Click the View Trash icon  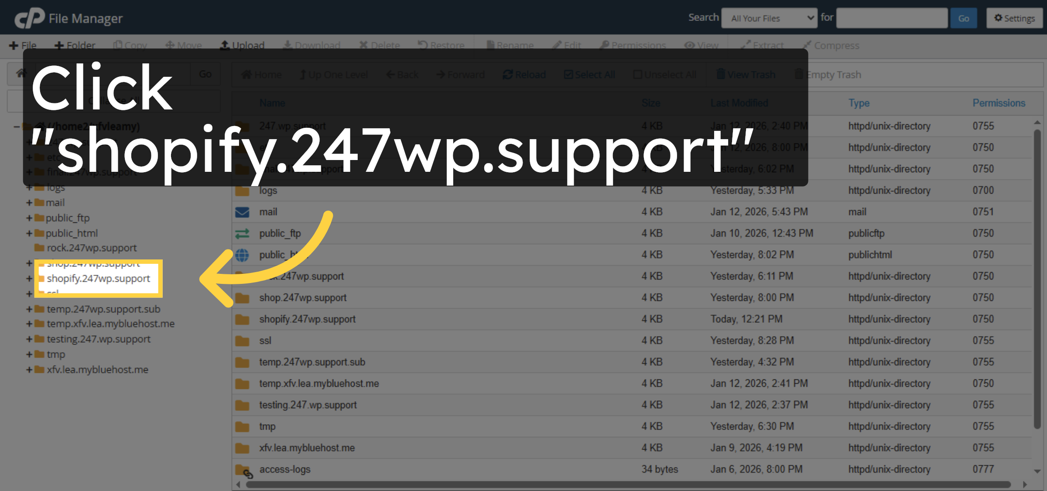tap(746, 74)
